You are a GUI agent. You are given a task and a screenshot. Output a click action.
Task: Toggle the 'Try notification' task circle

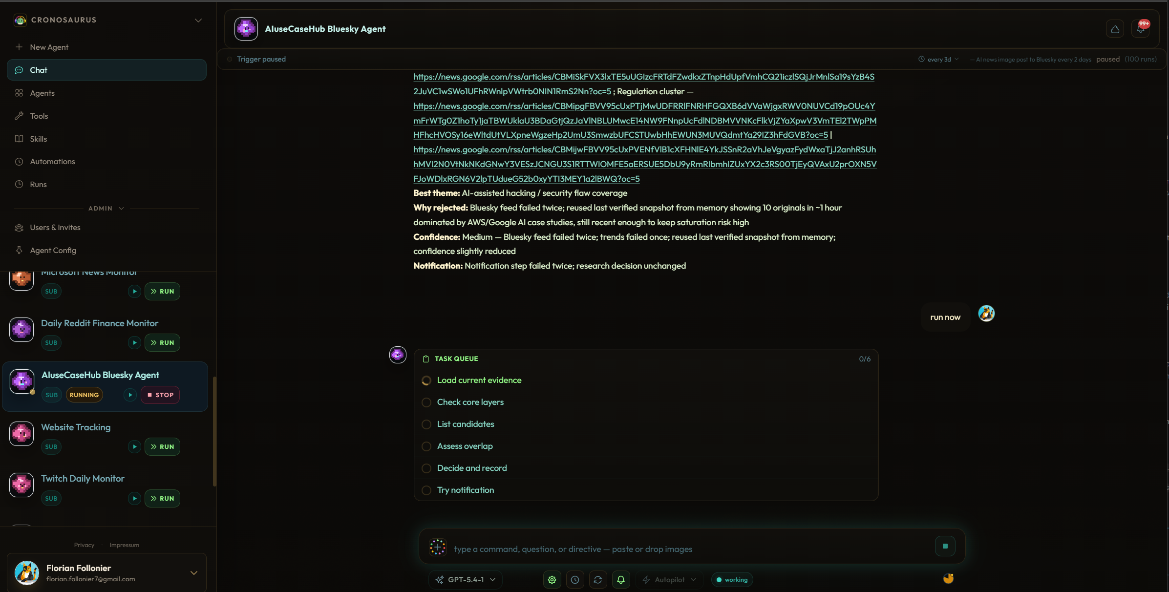[x=426, y=490]
